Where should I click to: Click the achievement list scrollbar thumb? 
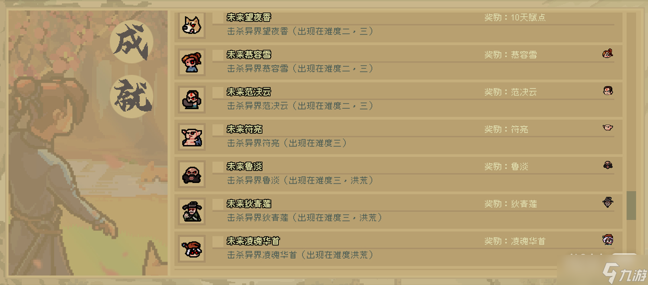pos(631,205)
